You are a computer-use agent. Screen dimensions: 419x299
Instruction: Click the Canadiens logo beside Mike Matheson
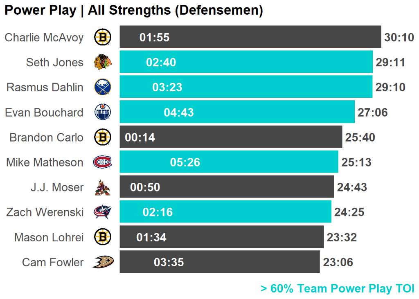coord(102,162)
